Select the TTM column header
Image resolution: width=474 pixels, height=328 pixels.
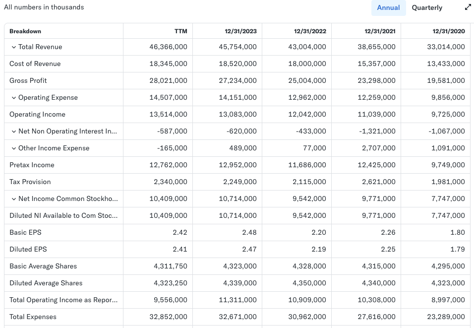[181, 31]
